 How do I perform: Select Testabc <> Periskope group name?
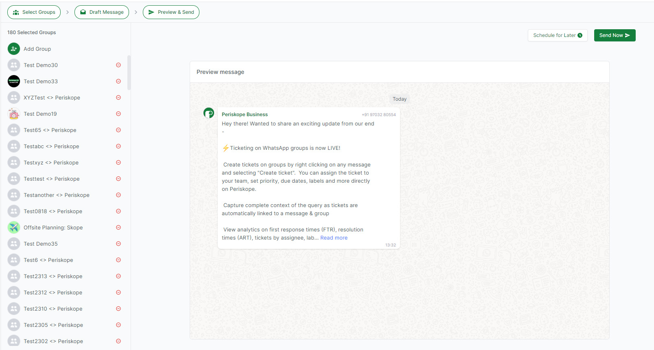pos(51,146)
